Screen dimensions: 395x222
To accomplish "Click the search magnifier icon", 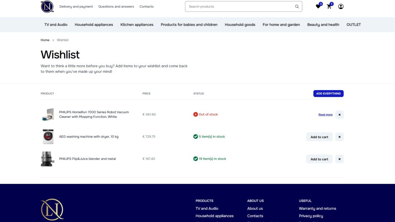I will coord(297,7).
